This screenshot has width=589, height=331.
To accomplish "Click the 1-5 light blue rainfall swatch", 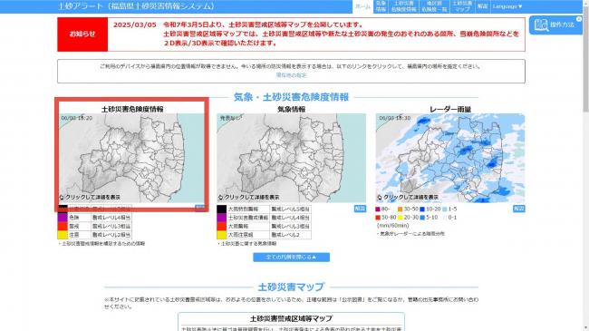I will tap(445, 209).
